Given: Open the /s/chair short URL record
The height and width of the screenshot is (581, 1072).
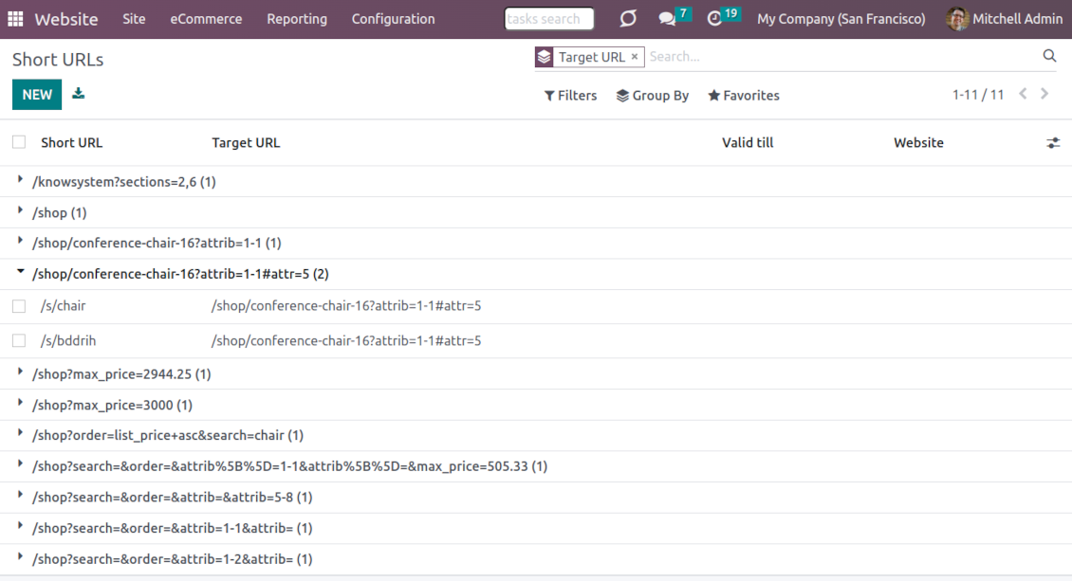Looking at the screenshot, I should [63, 306].
